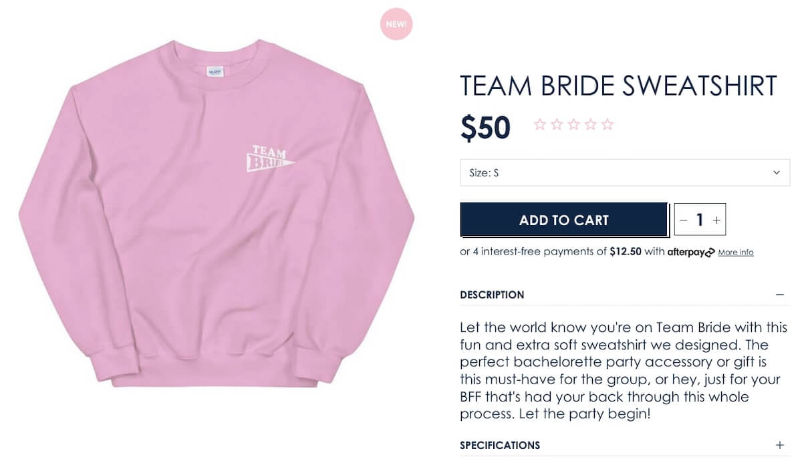Viewport: 802px width, 471px height.
Task: Increase quantity with the plus button
Action: tap(716, 220)
